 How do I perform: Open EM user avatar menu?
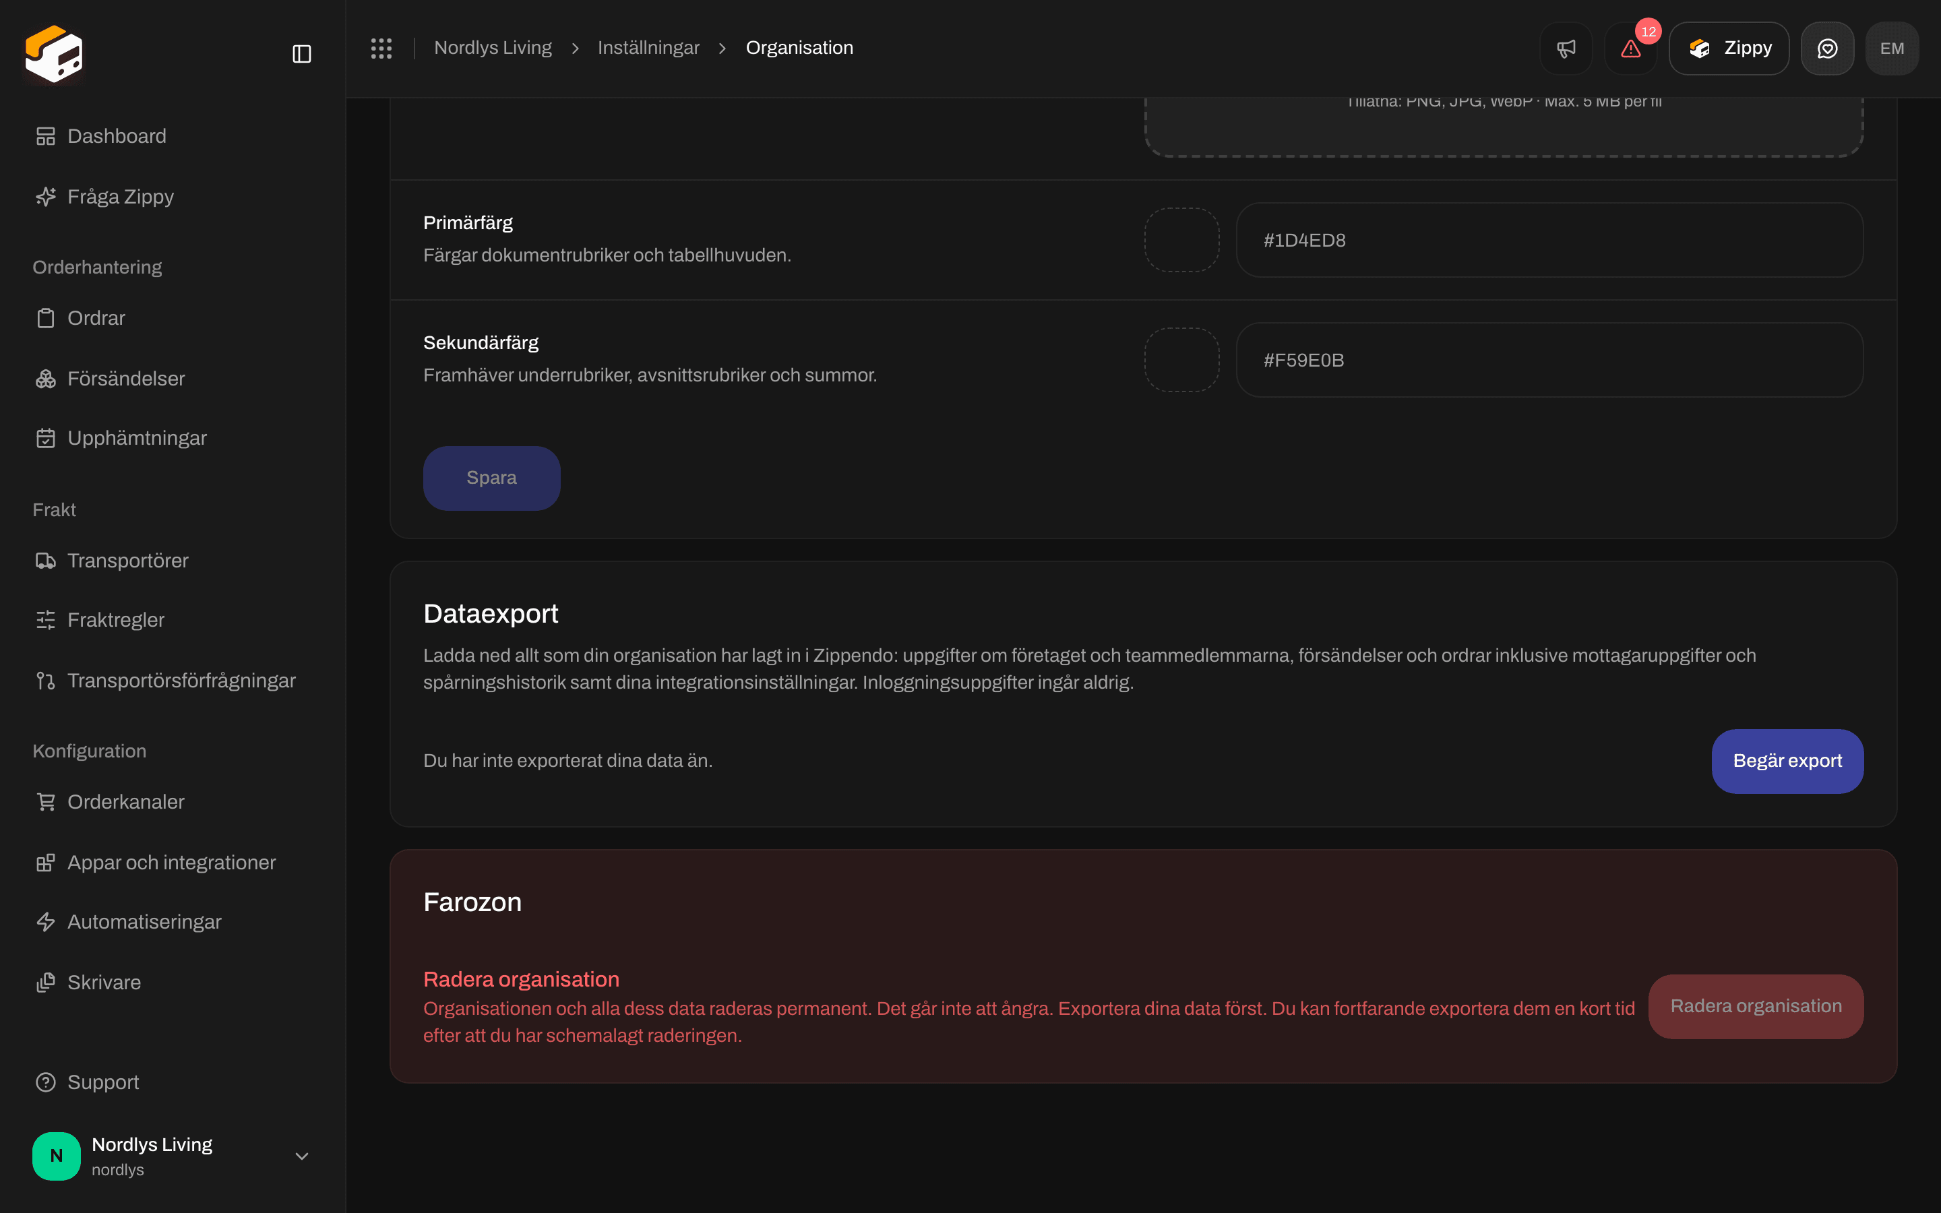1892,48
